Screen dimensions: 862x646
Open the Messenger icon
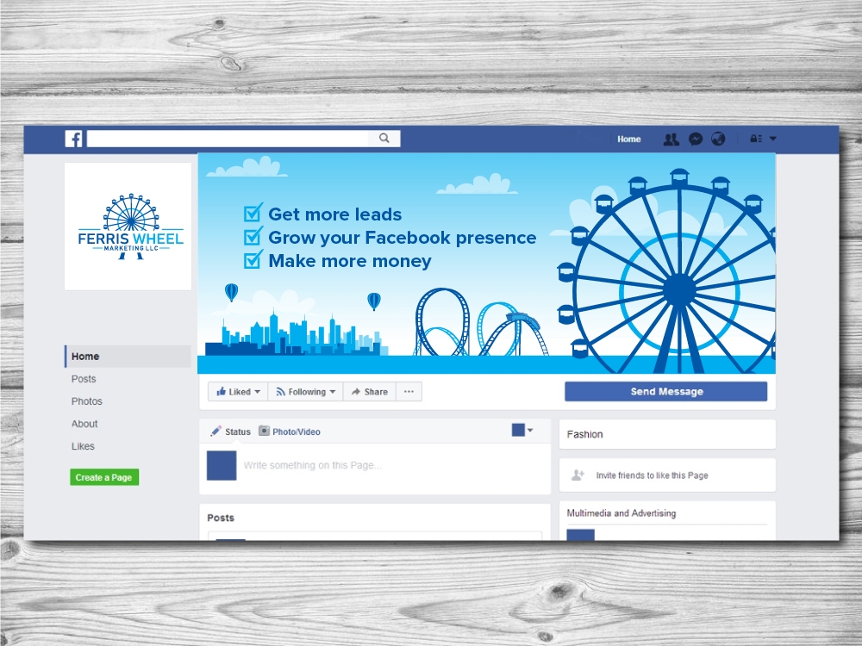pos(696,139)
